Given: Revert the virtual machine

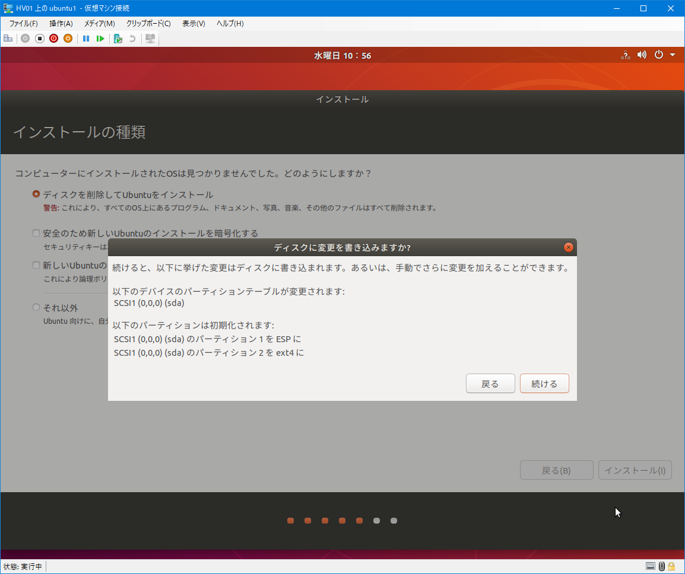Looking at the screenshot, I should tap(134, 38).
